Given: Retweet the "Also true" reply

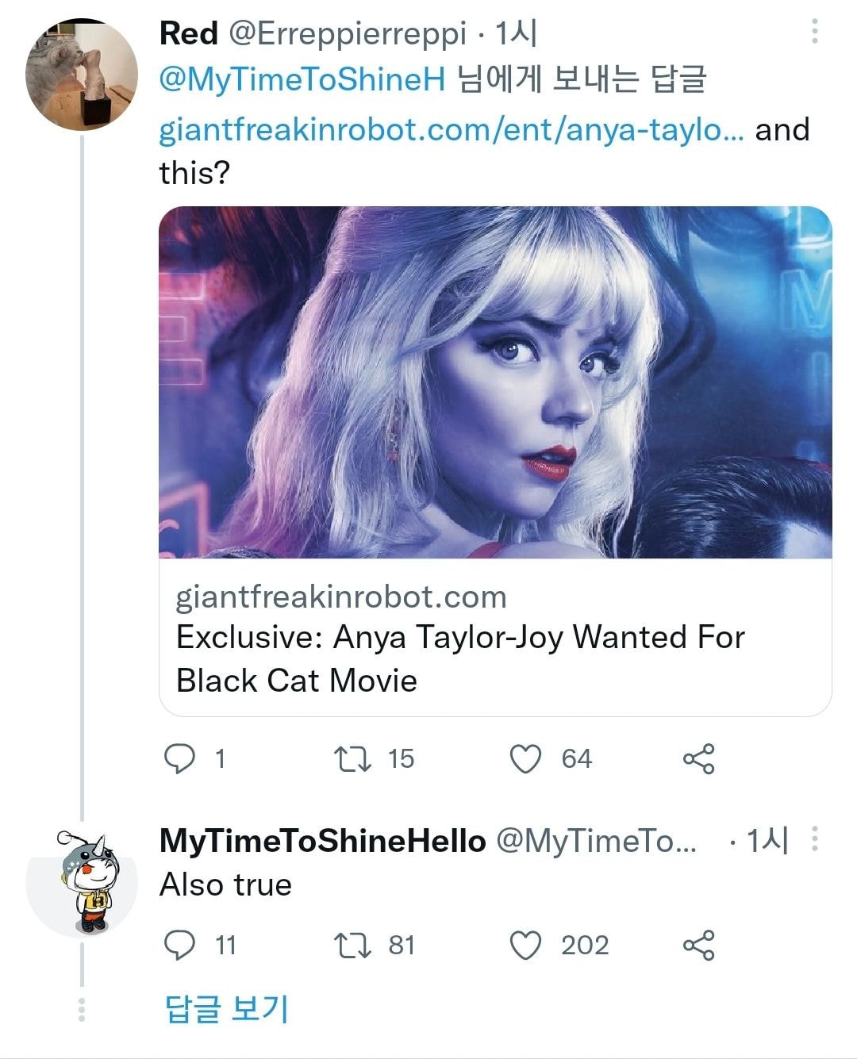Looking at the screenshot, I should click(352, 945).
